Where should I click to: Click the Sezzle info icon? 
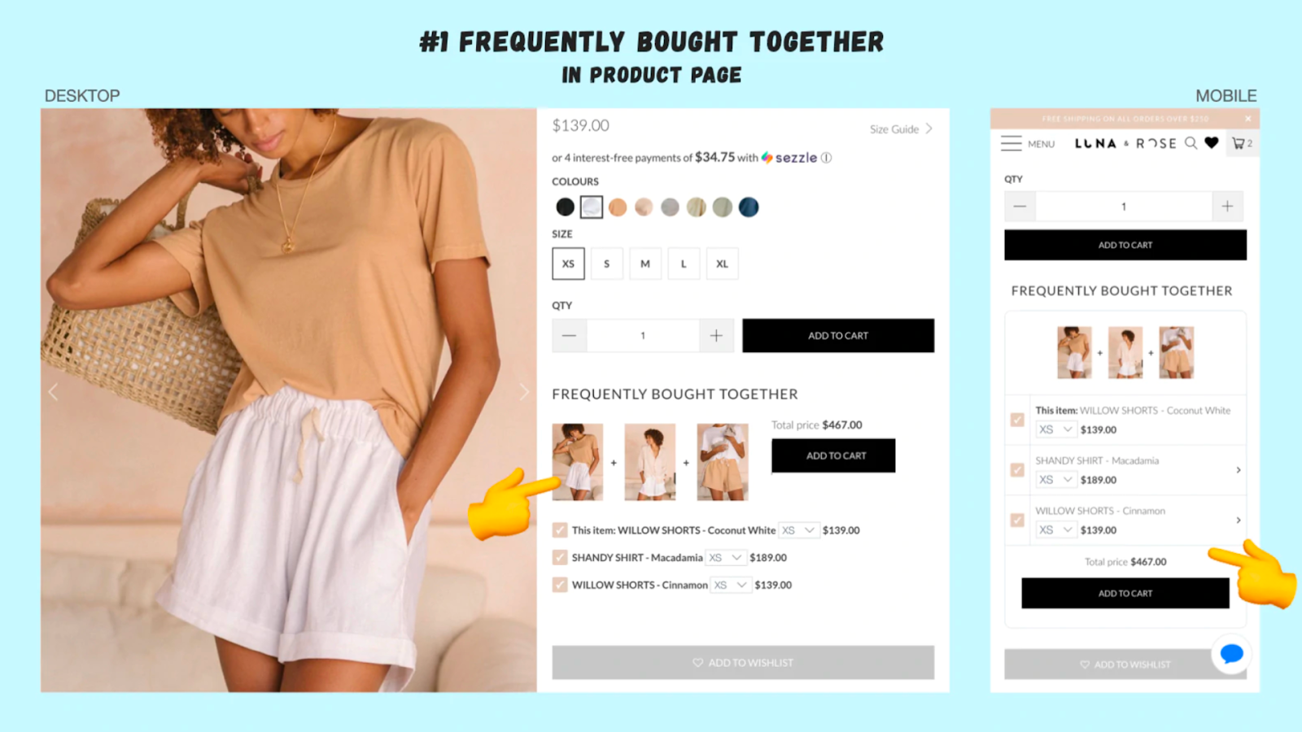826,158
